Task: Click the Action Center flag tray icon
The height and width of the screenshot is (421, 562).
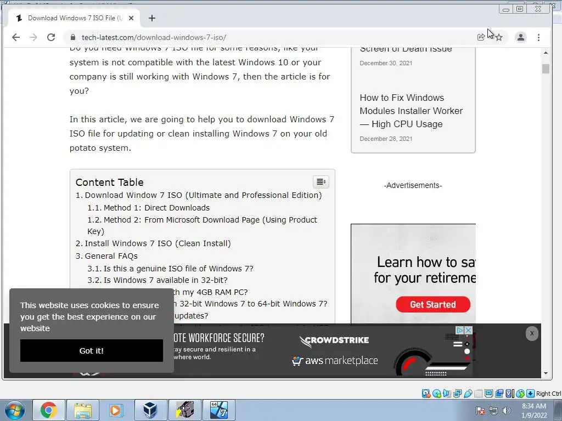Action: (480, 411)
